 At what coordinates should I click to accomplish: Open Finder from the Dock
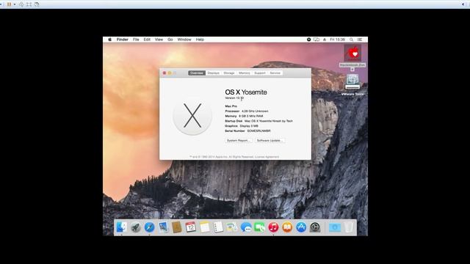pyautogui.click(x=122, y=227)
